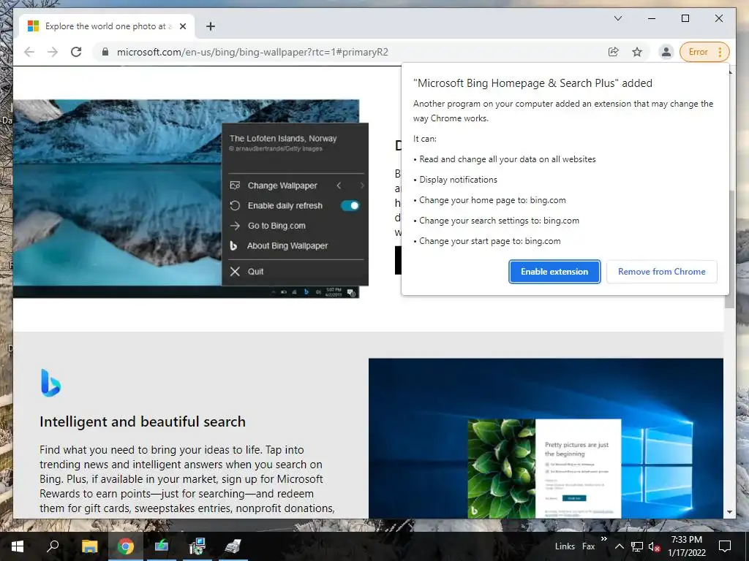Click the address bar URL
Screen dimensions: 749x561
252,52
